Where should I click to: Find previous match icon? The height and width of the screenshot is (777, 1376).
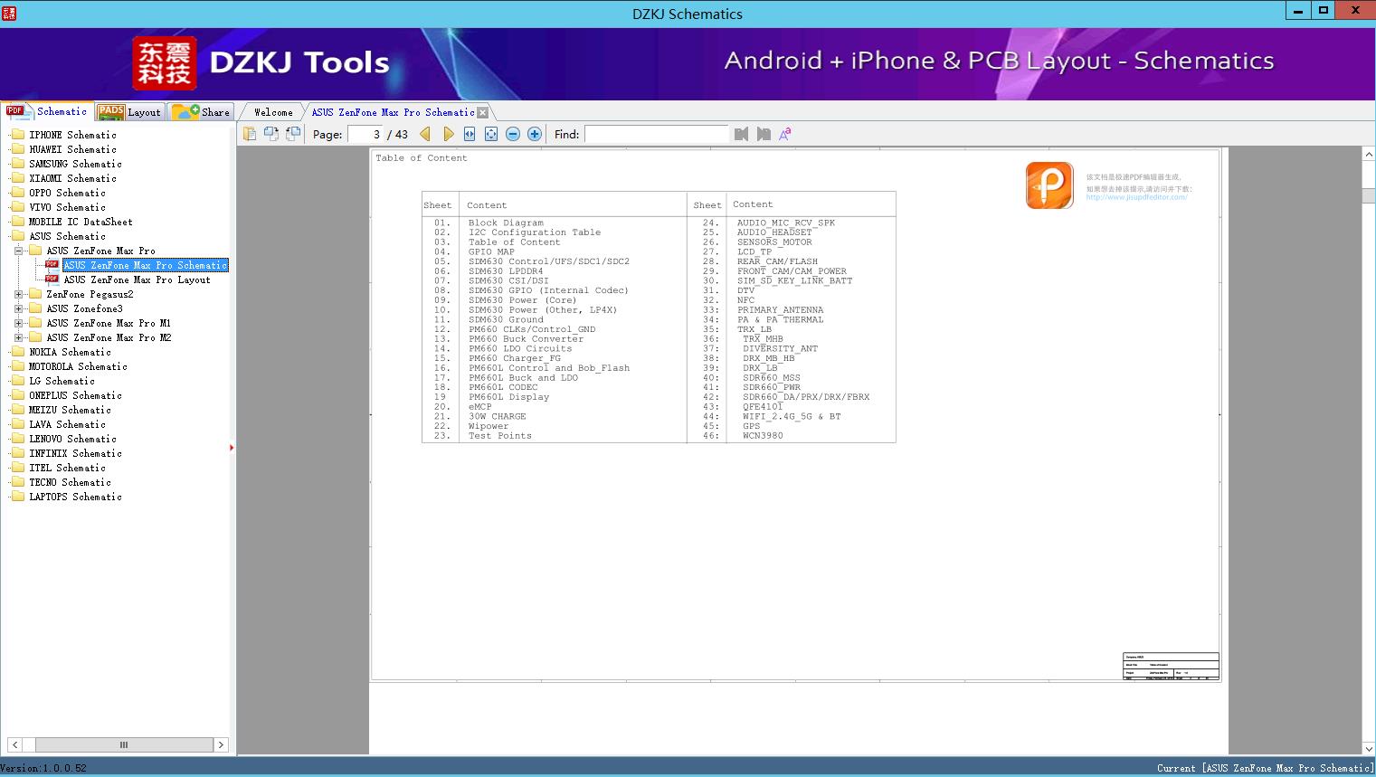742,134
